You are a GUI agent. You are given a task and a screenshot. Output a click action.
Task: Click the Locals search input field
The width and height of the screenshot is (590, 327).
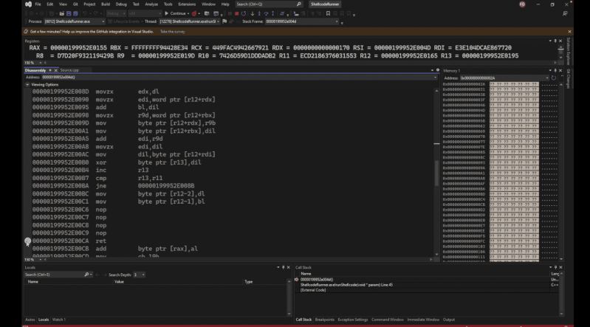[54, 275]
